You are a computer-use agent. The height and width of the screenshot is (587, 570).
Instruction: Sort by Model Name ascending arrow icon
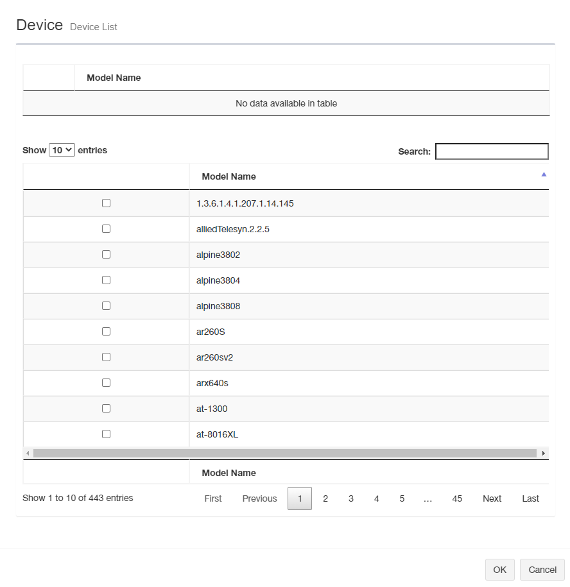[x=544, y=174]
